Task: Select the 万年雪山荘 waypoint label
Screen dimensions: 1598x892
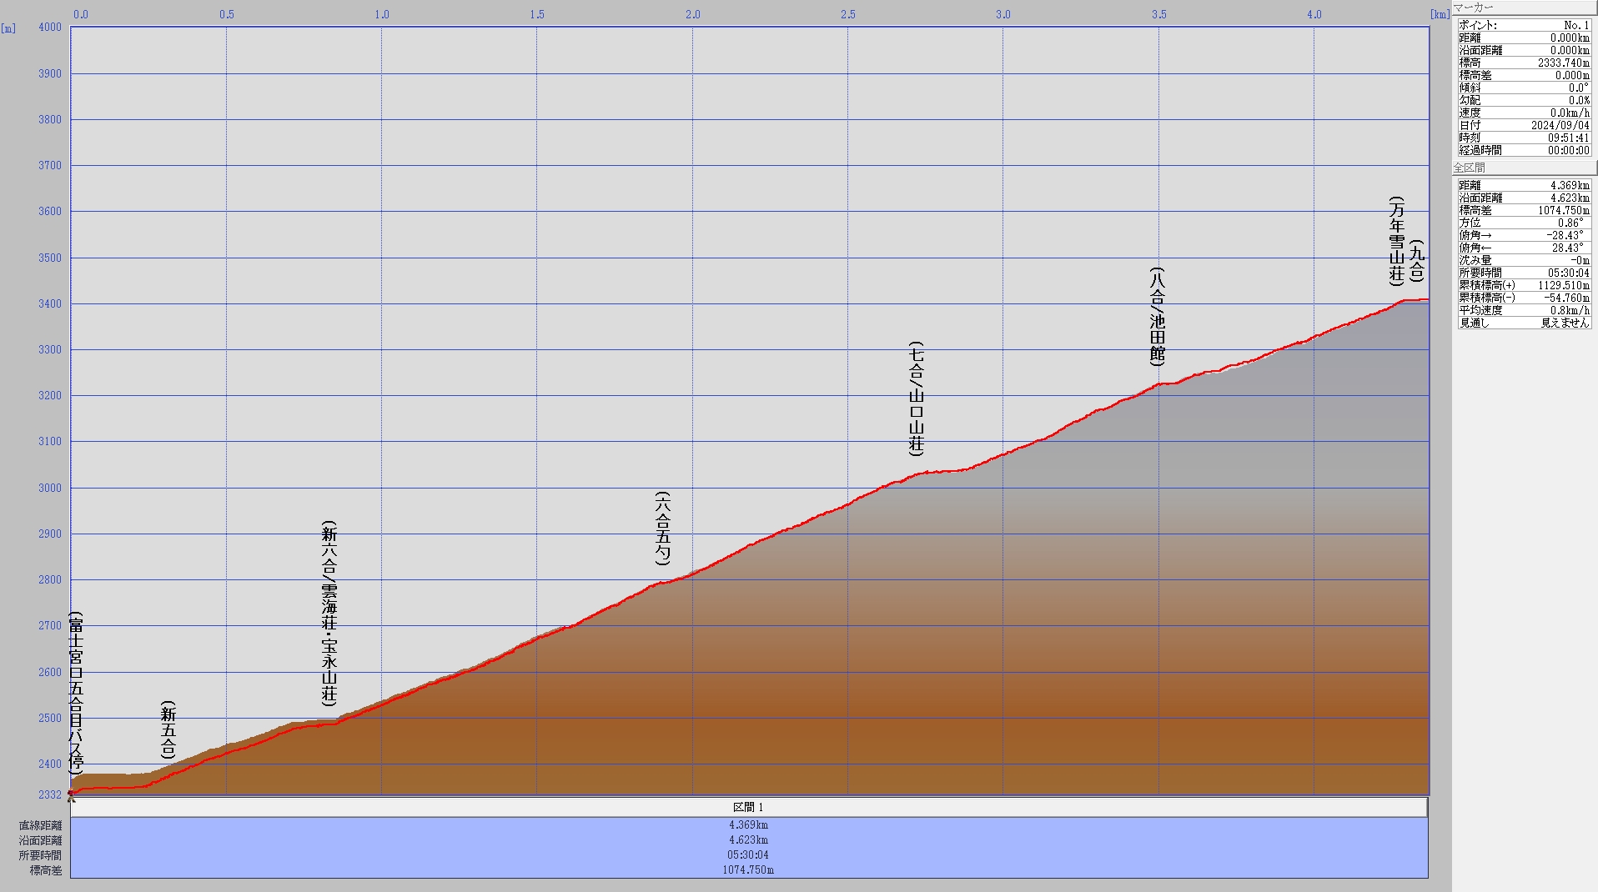Action: [1396, 241]
